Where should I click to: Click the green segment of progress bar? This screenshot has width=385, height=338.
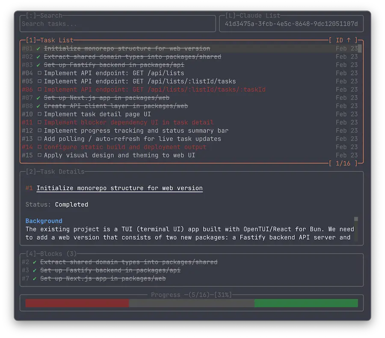(x=306, y=303)
